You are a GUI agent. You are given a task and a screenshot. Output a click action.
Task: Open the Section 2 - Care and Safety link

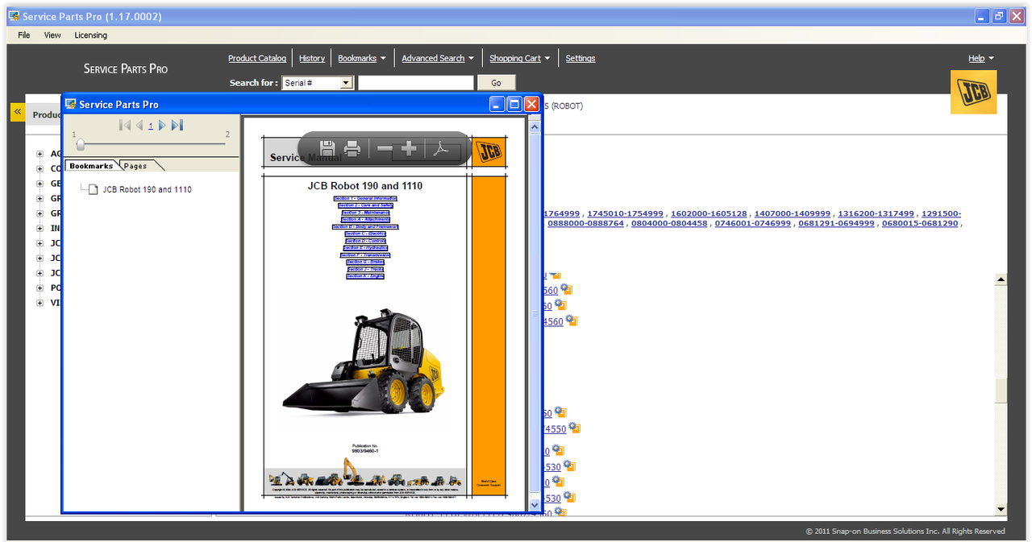[x=365, y=205]
